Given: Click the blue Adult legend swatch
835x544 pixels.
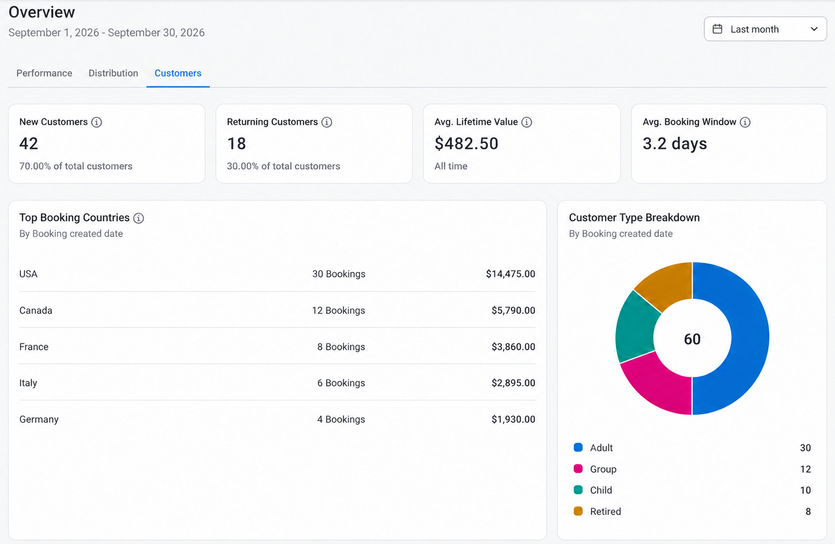Looking at the screenshot, I should [578, 447].
